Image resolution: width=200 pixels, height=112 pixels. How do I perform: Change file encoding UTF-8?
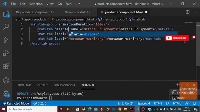click(158, 103)
